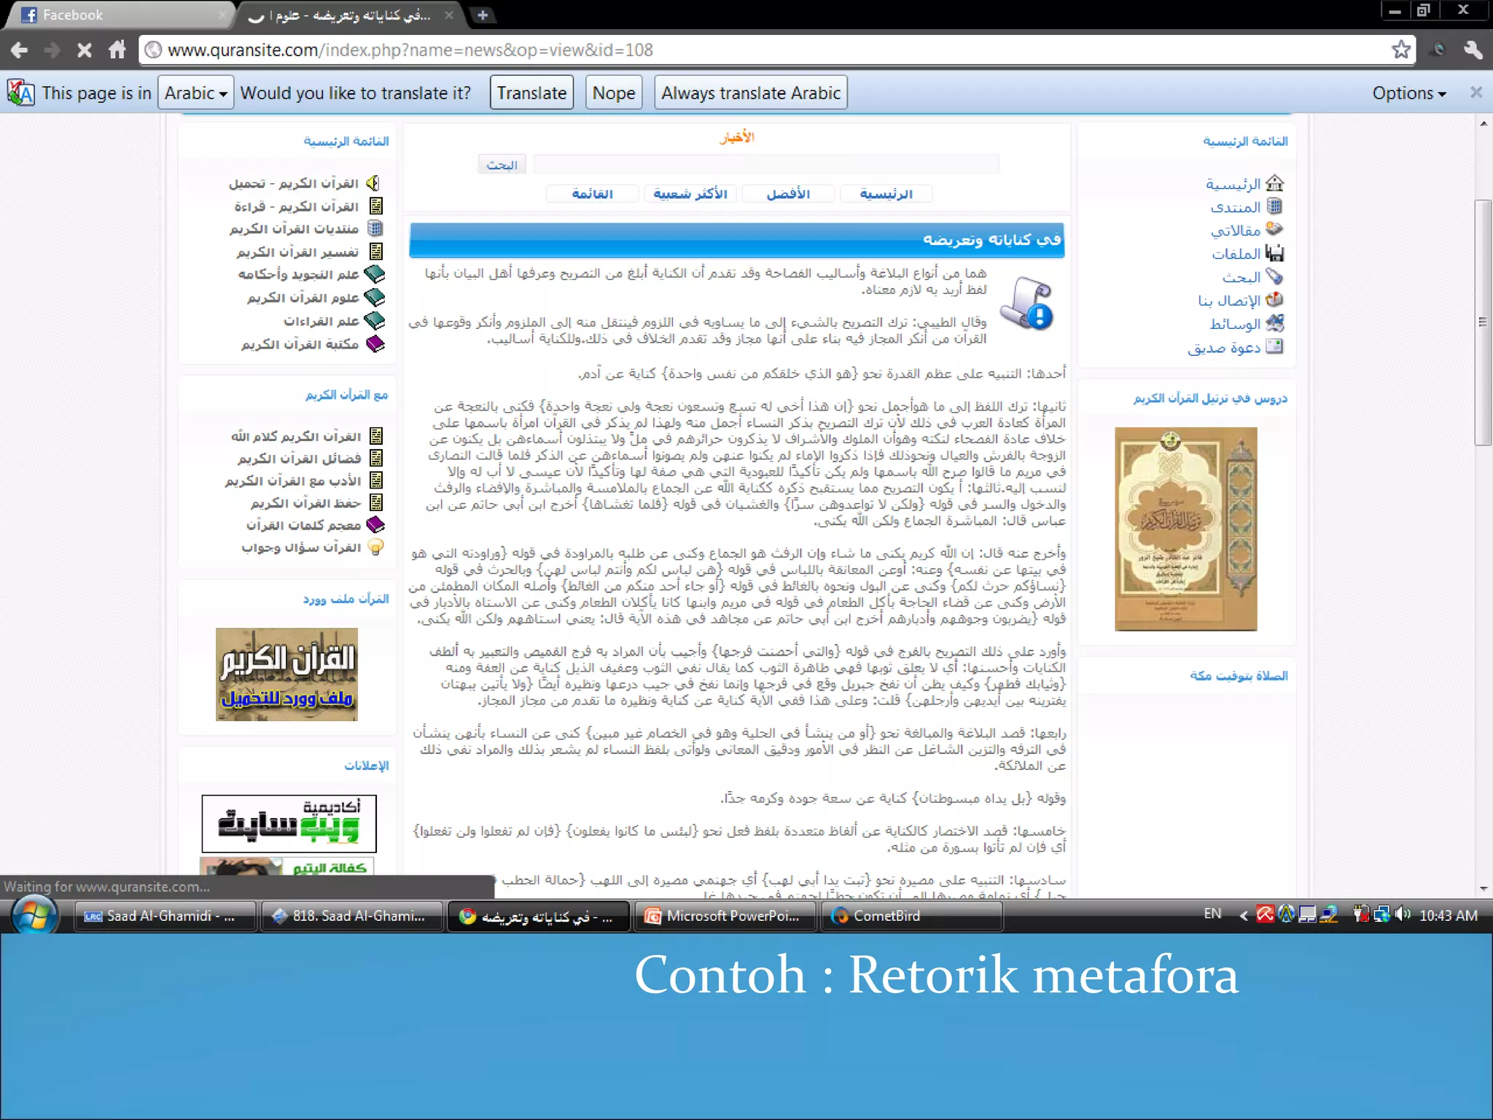
Task: Open new tab with plus button
Action: [x=483, y=15]
